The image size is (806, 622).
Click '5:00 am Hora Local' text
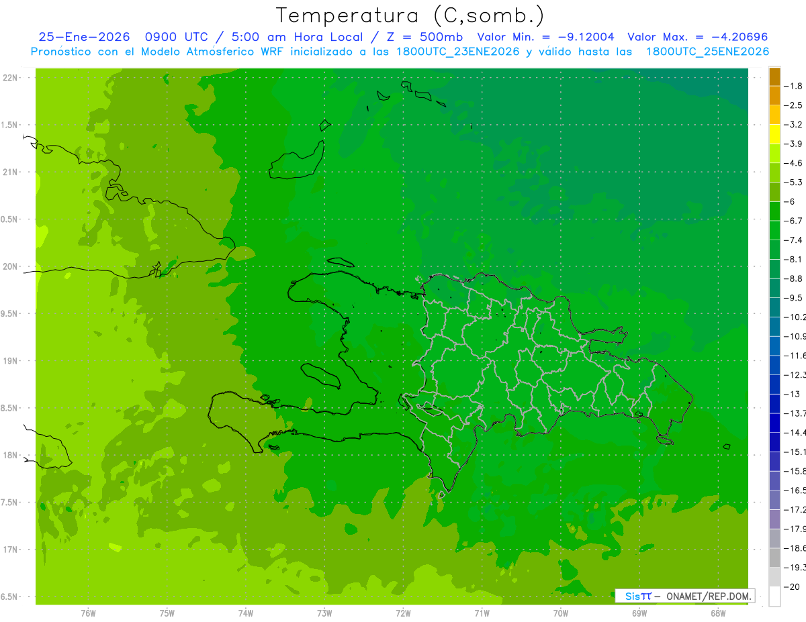[x=298, y=37]
